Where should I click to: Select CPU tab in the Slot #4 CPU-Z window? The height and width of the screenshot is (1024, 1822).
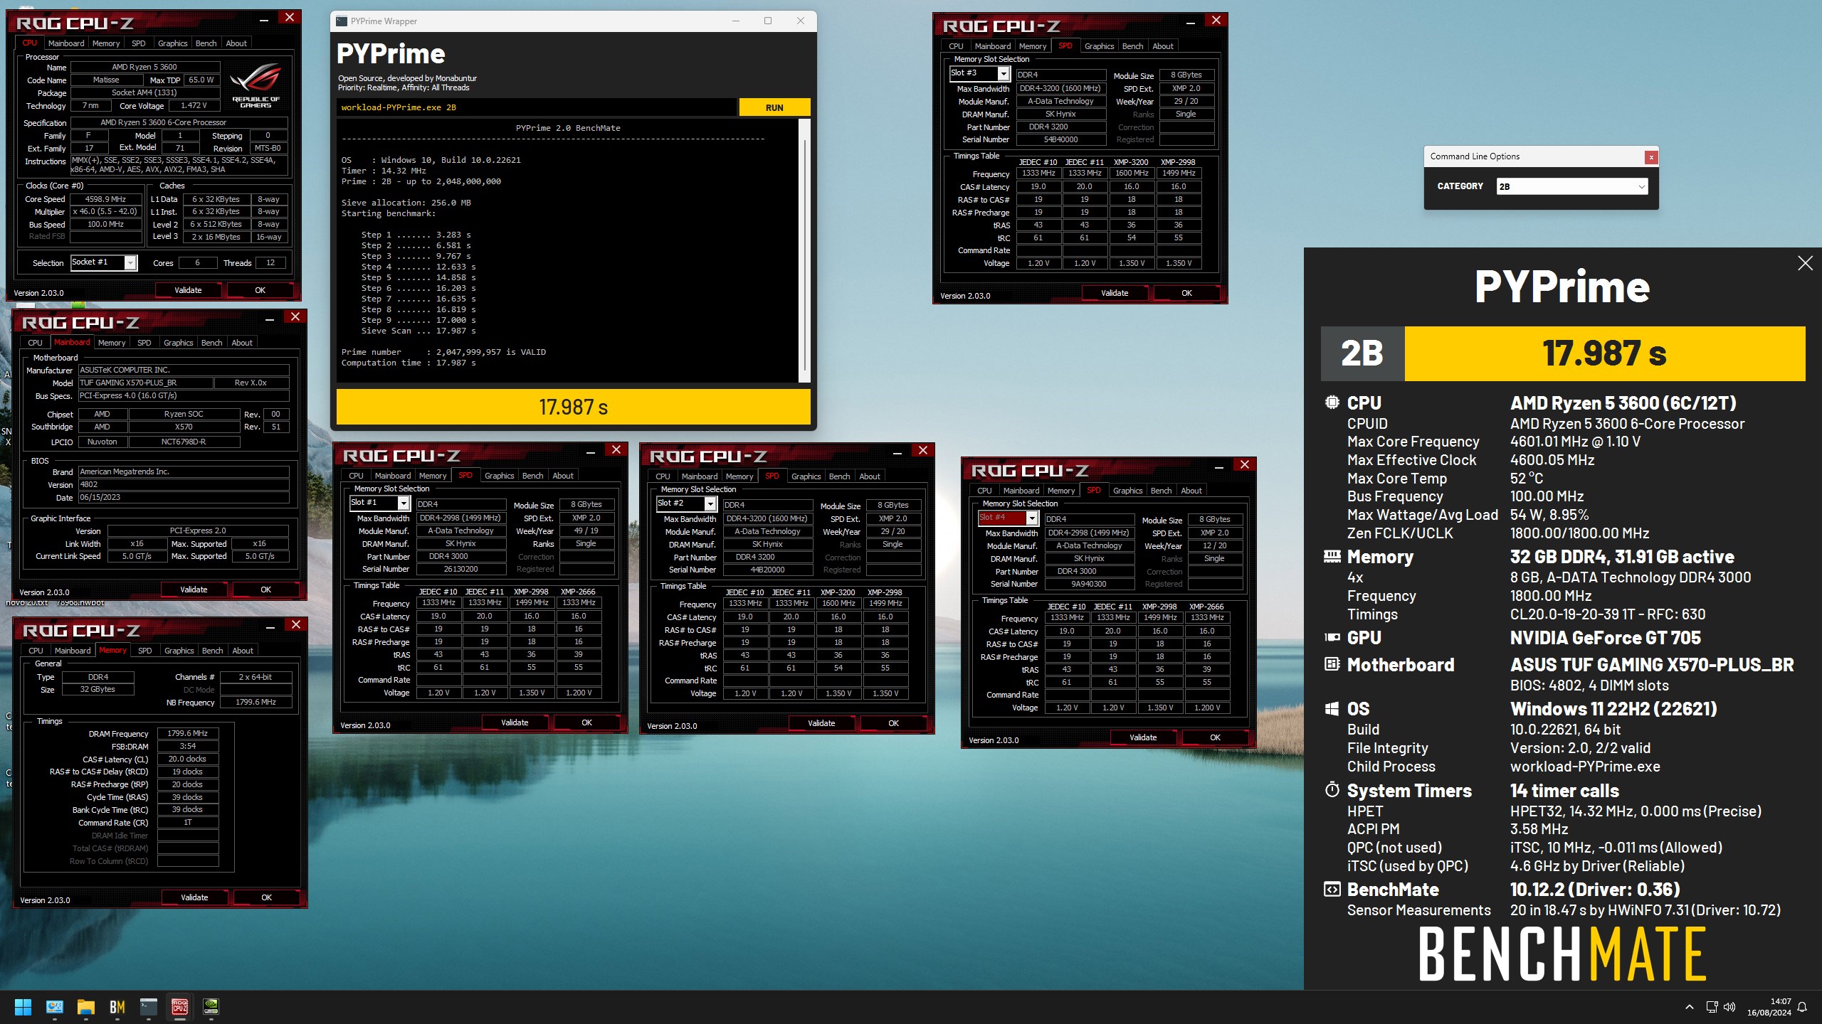(x=984, y=491)
